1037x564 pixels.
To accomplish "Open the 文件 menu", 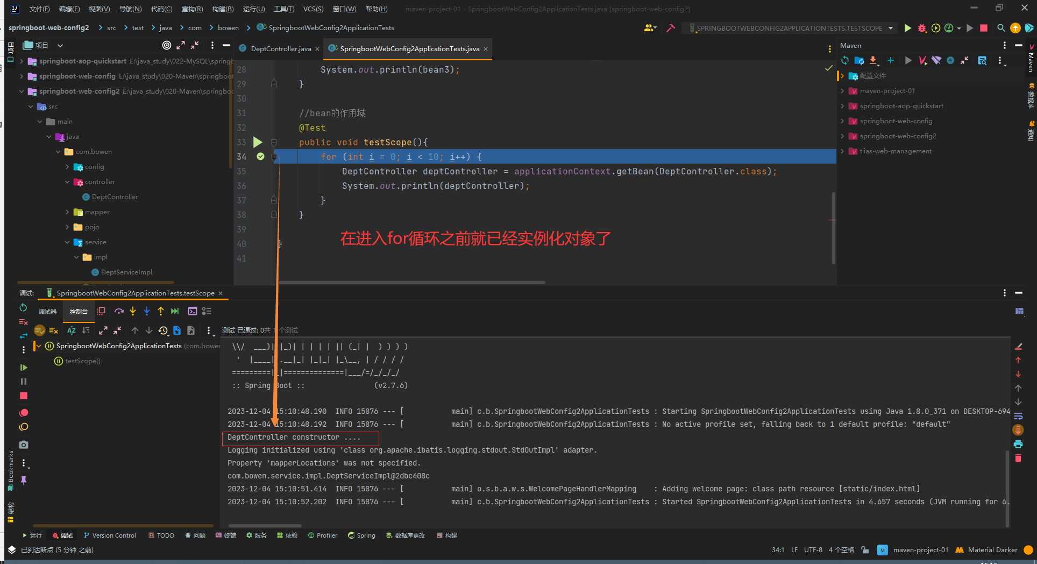I will (x=39, y=9).
